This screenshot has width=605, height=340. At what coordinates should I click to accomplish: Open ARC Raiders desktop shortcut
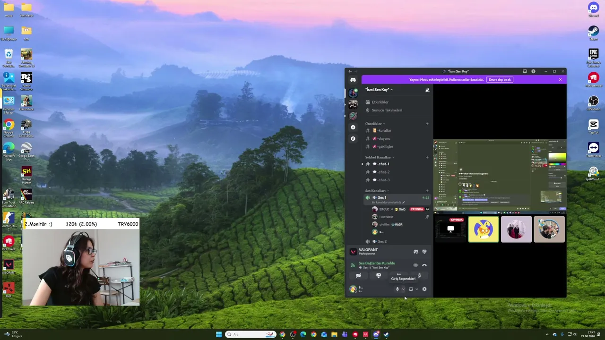[x=26, y=196]
